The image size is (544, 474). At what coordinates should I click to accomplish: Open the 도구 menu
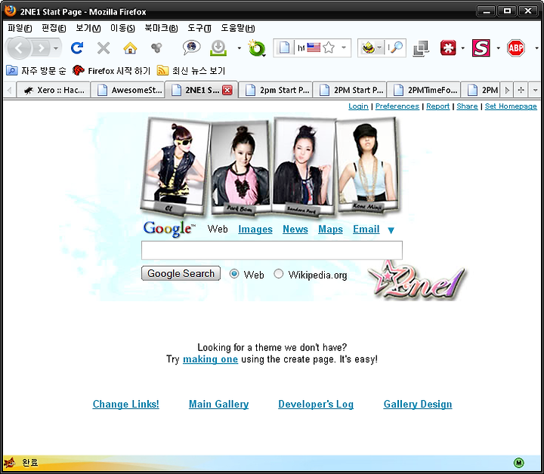(199, 28)
